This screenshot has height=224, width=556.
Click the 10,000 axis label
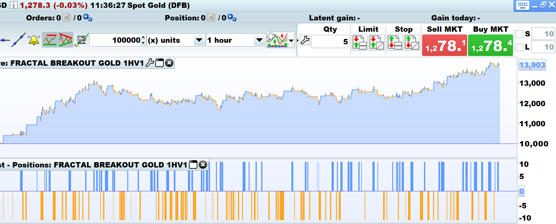tap(534, 144)
